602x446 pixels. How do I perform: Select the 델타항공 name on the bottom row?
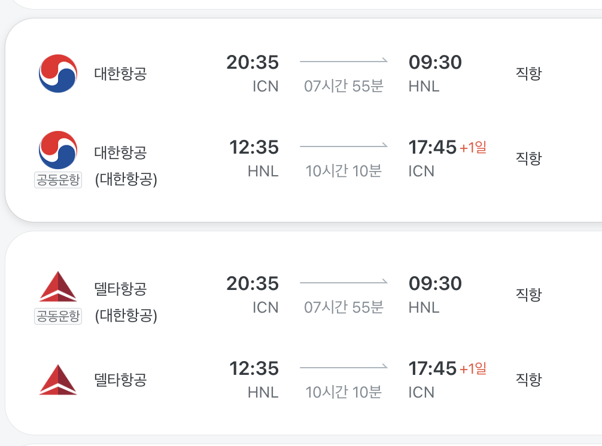[x=120, y=380]
